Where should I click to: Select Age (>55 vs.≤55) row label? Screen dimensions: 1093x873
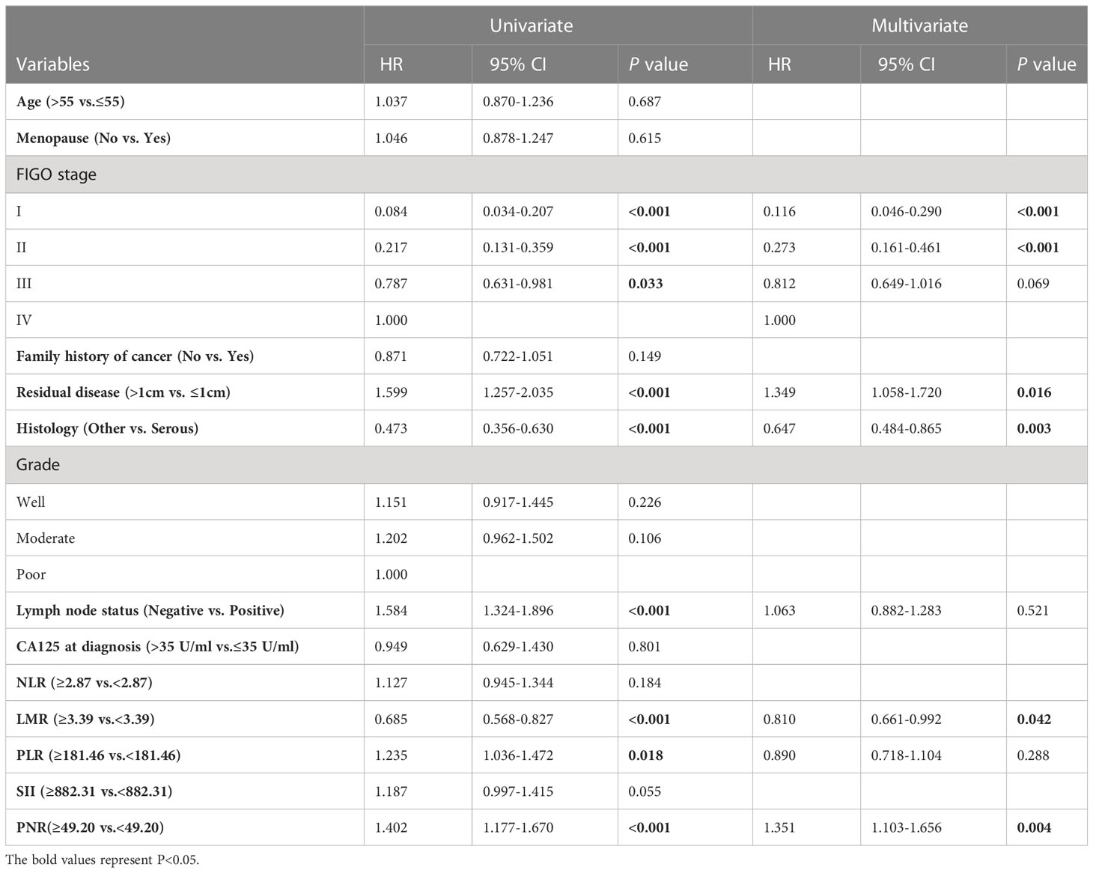coord(70,102)
